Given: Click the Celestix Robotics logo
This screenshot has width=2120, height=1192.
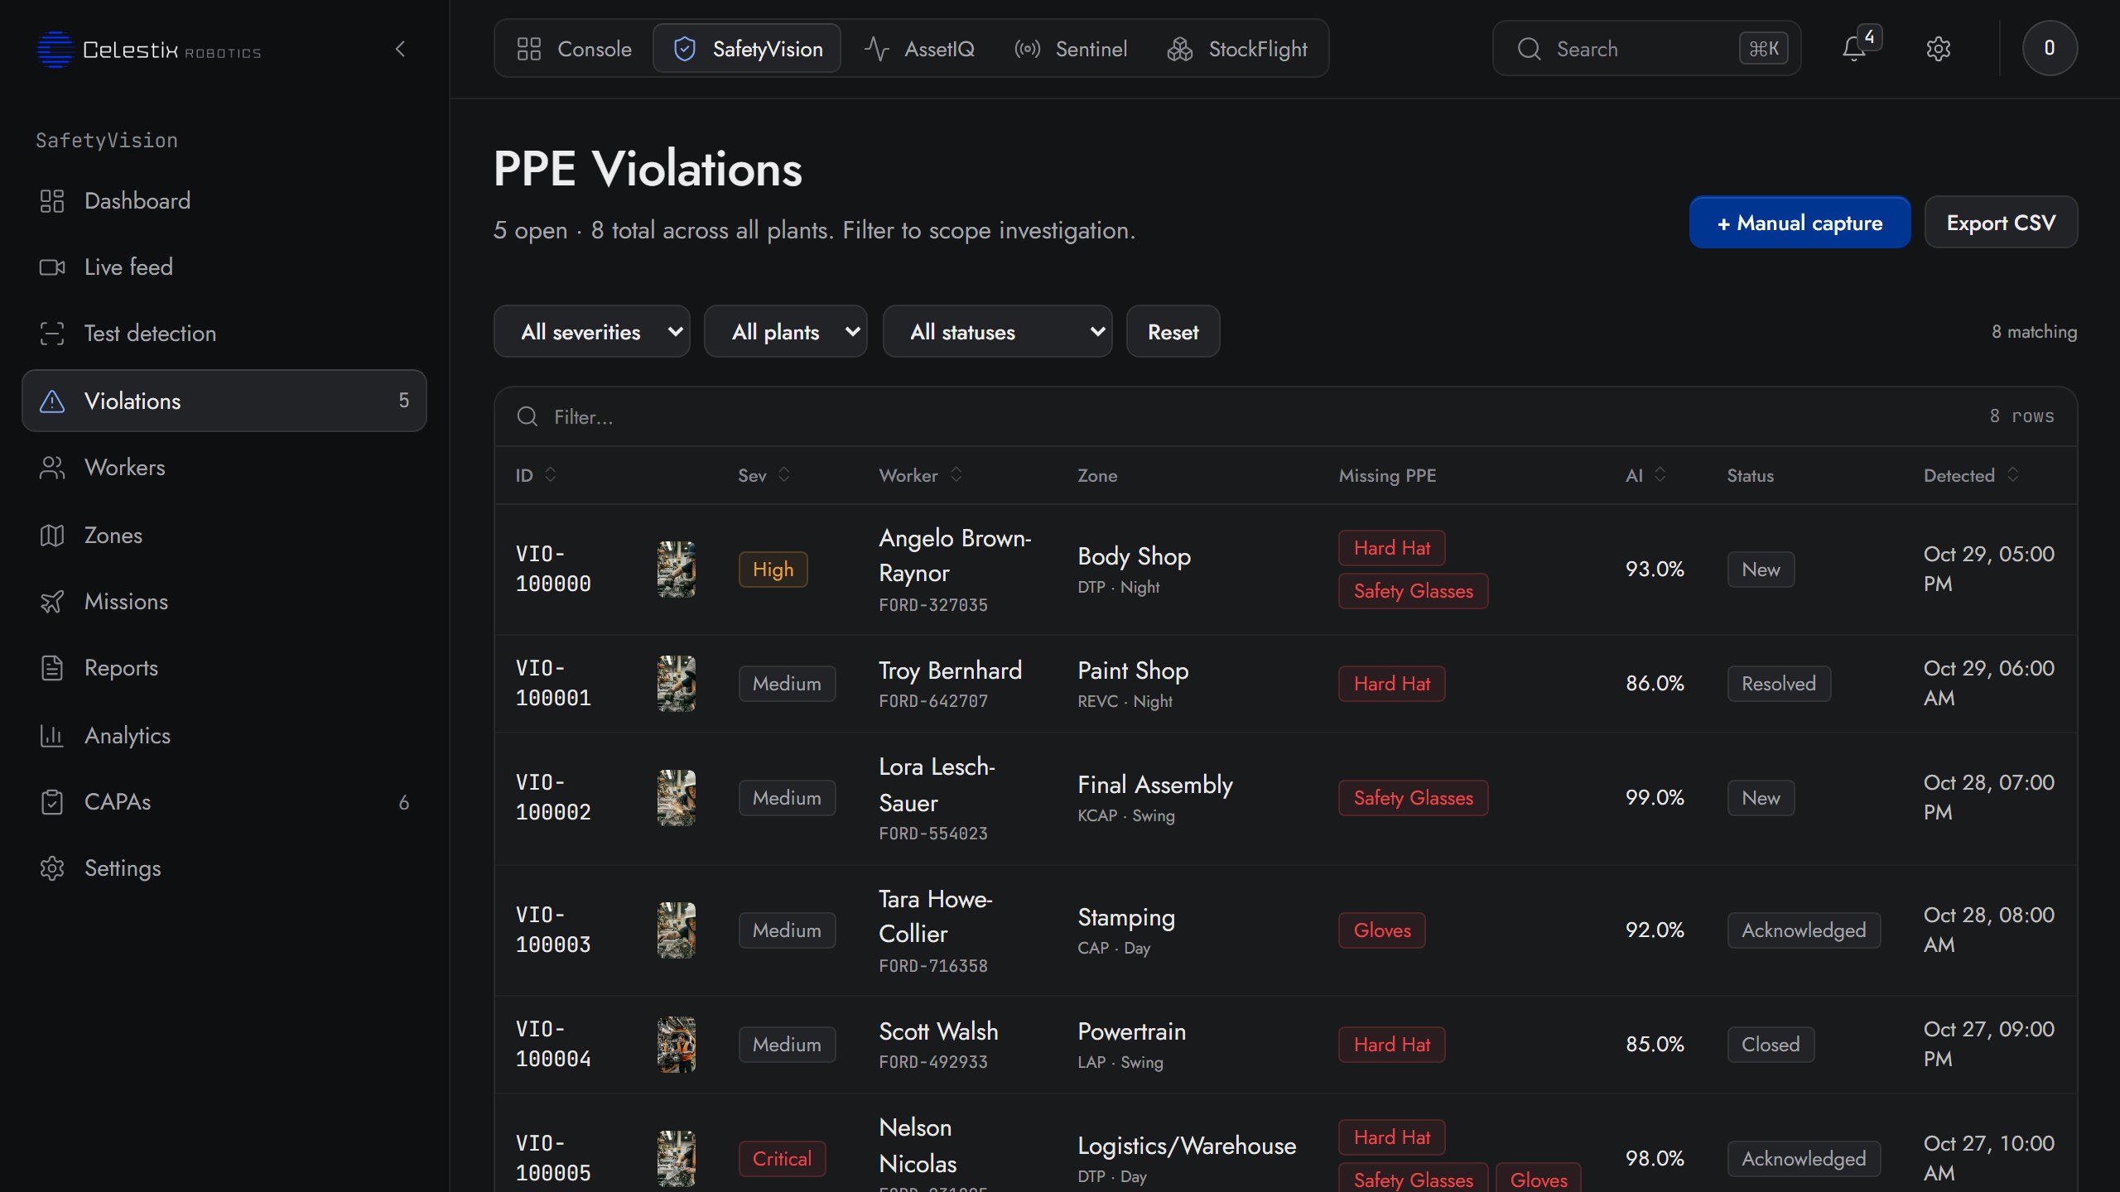Looking at the screenshot, I should click(x=149, y=50).
